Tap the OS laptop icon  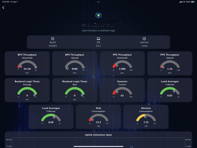point(98,39)
